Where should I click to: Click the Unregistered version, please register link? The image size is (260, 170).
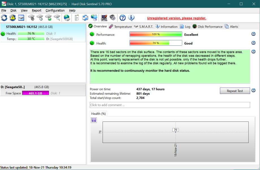pyautogui.click(x=177, y=18)
